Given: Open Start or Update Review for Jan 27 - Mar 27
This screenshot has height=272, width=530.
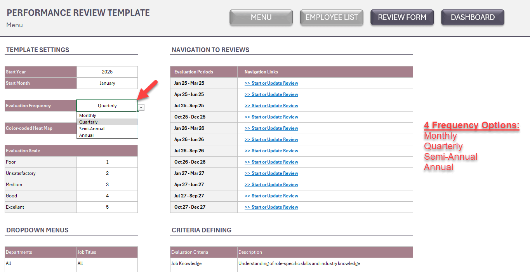Looking at the screenshot, I should coord(271,173).
